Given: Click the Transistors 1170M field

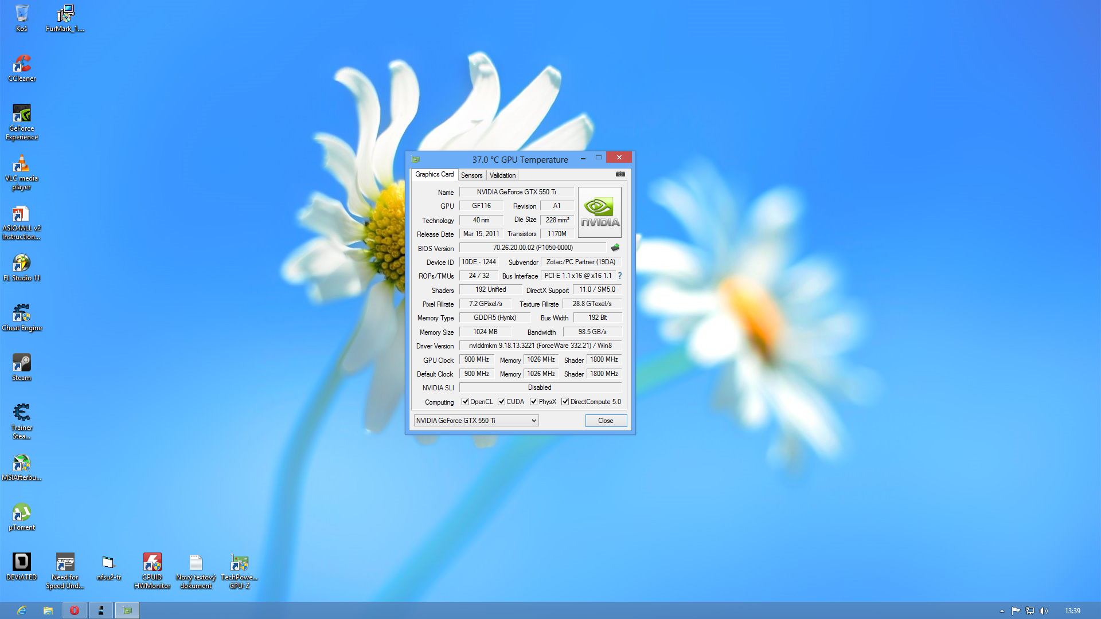Looking at the screenshot, I should tap(557, 234).
